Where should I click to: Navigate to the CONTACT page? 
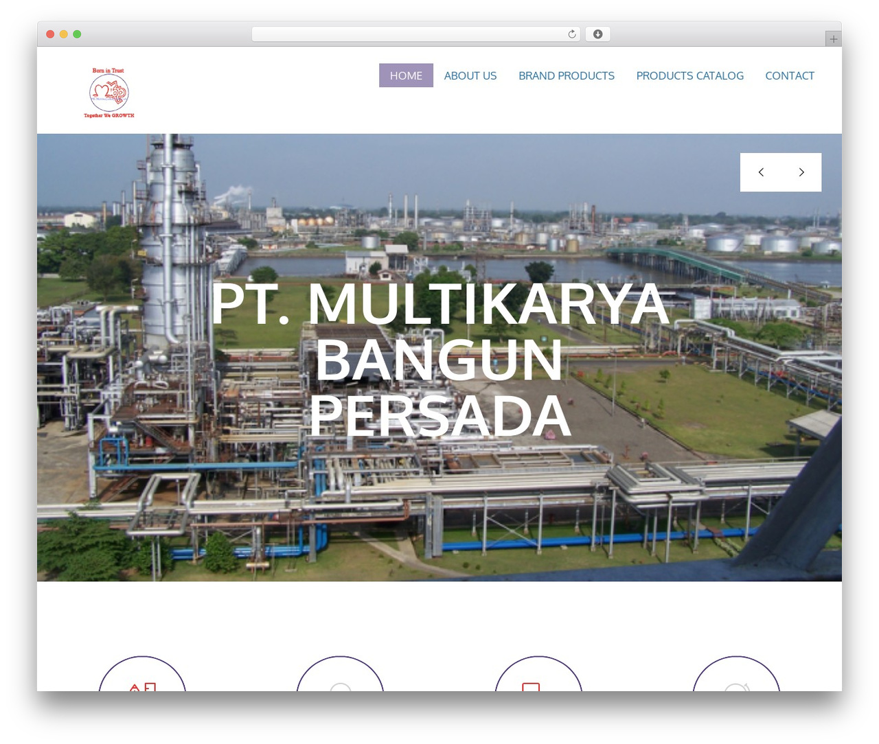tap(790, 75)
